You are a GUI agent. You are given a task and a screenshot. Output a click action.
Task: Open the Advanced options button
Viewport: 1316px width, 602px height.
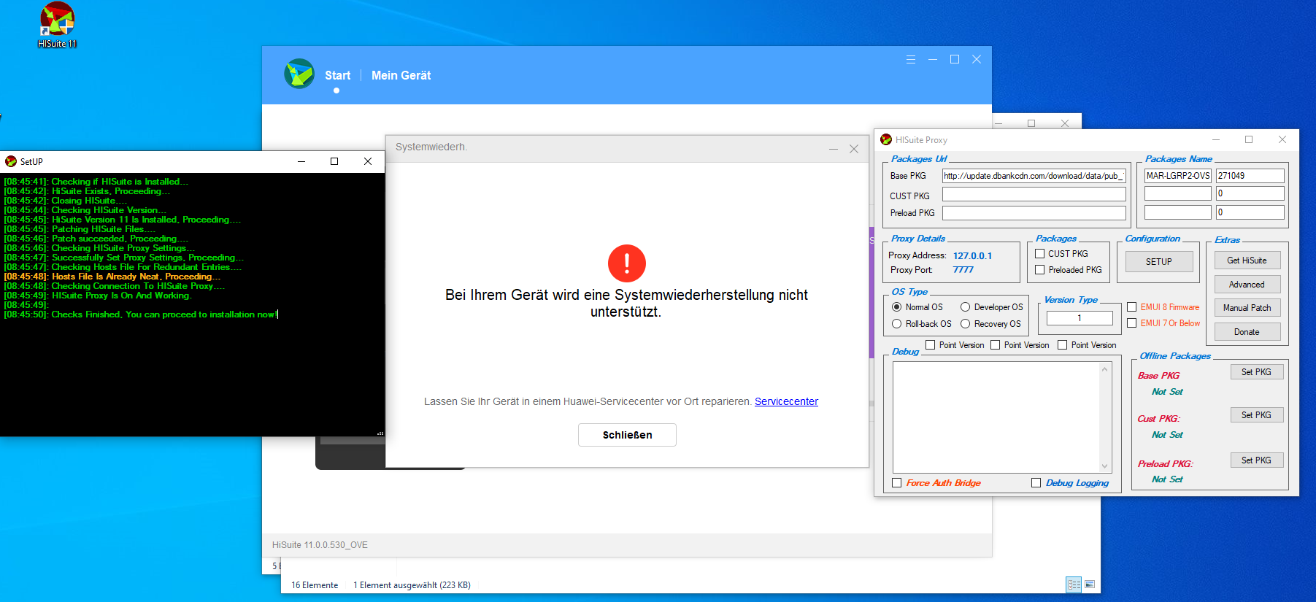click(1247, 285)
